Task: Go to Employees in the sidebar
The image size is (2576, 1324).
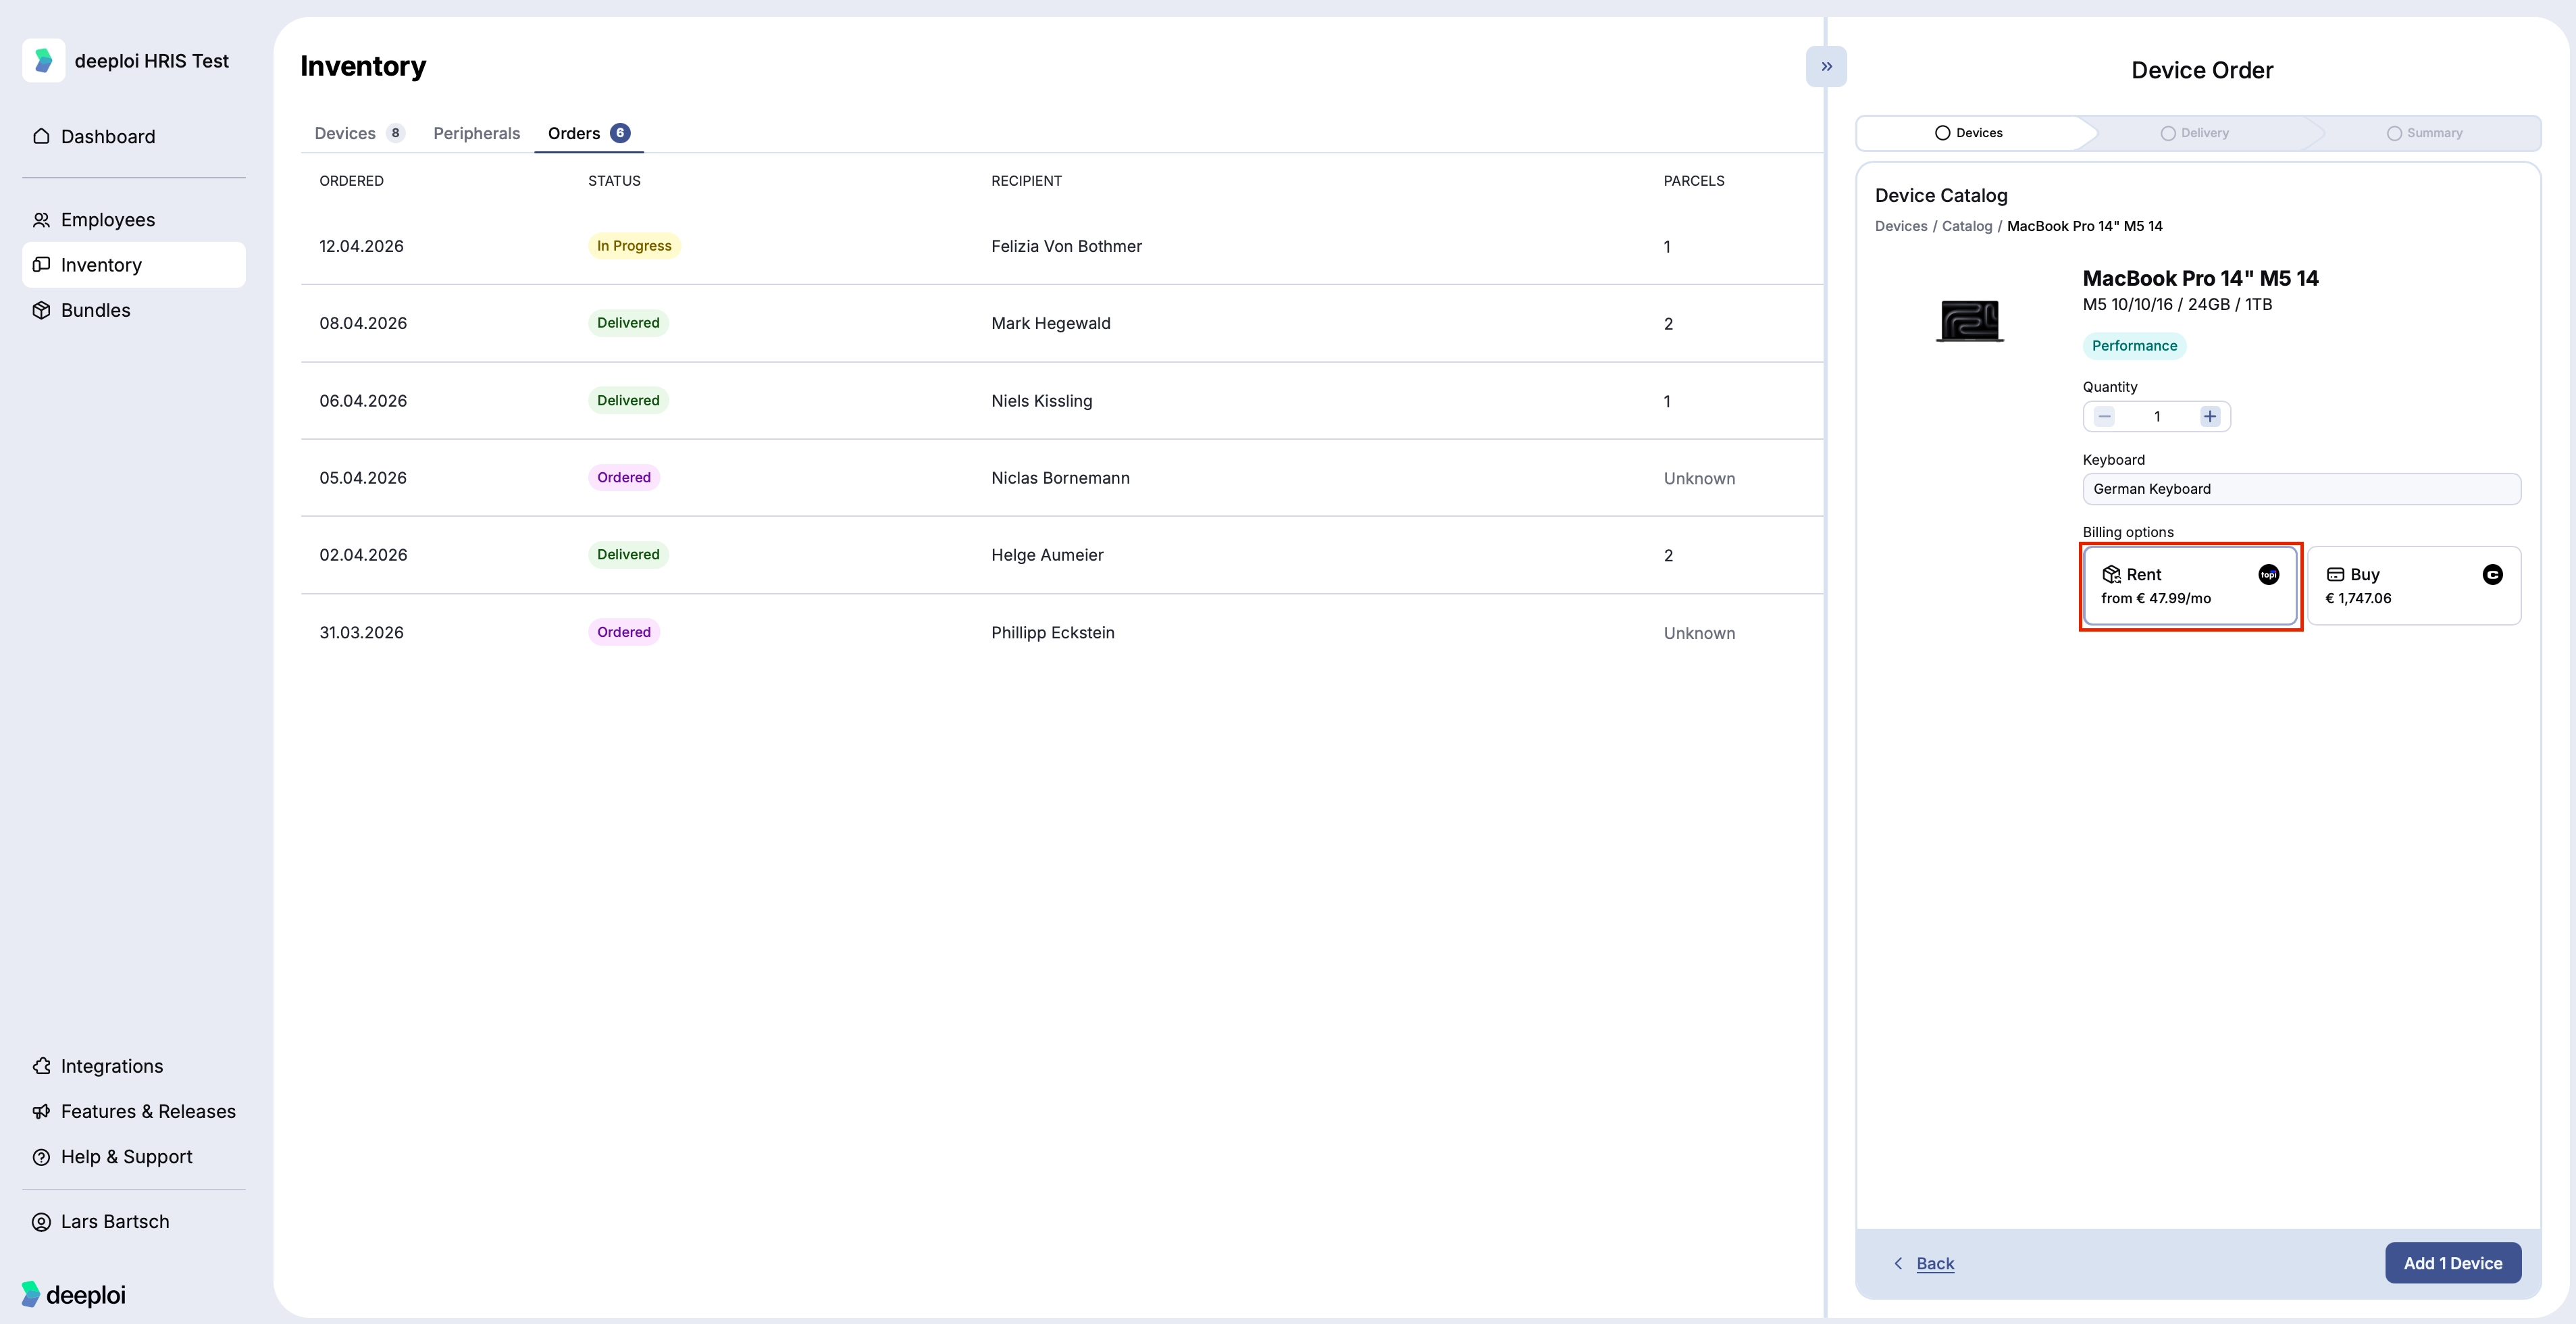Action: coord(134,219)
